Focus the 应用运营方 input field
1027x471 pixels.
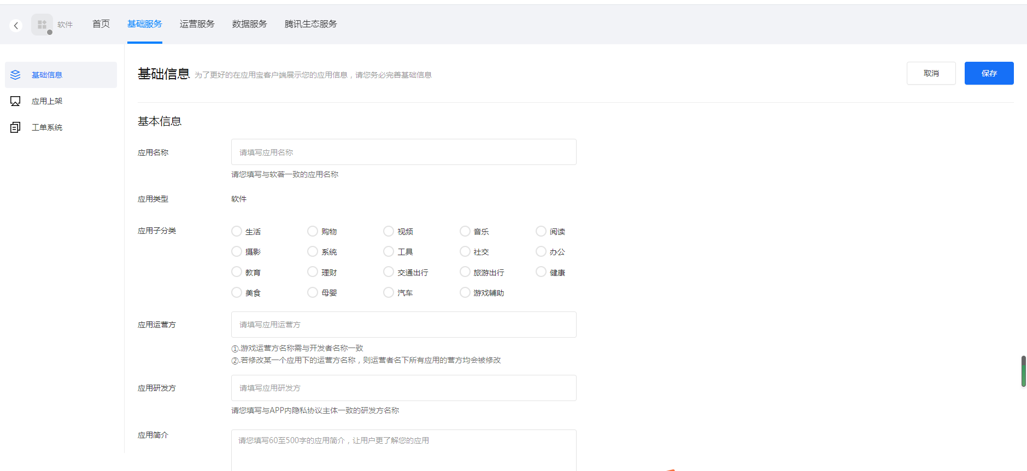[x=404, y=325]
